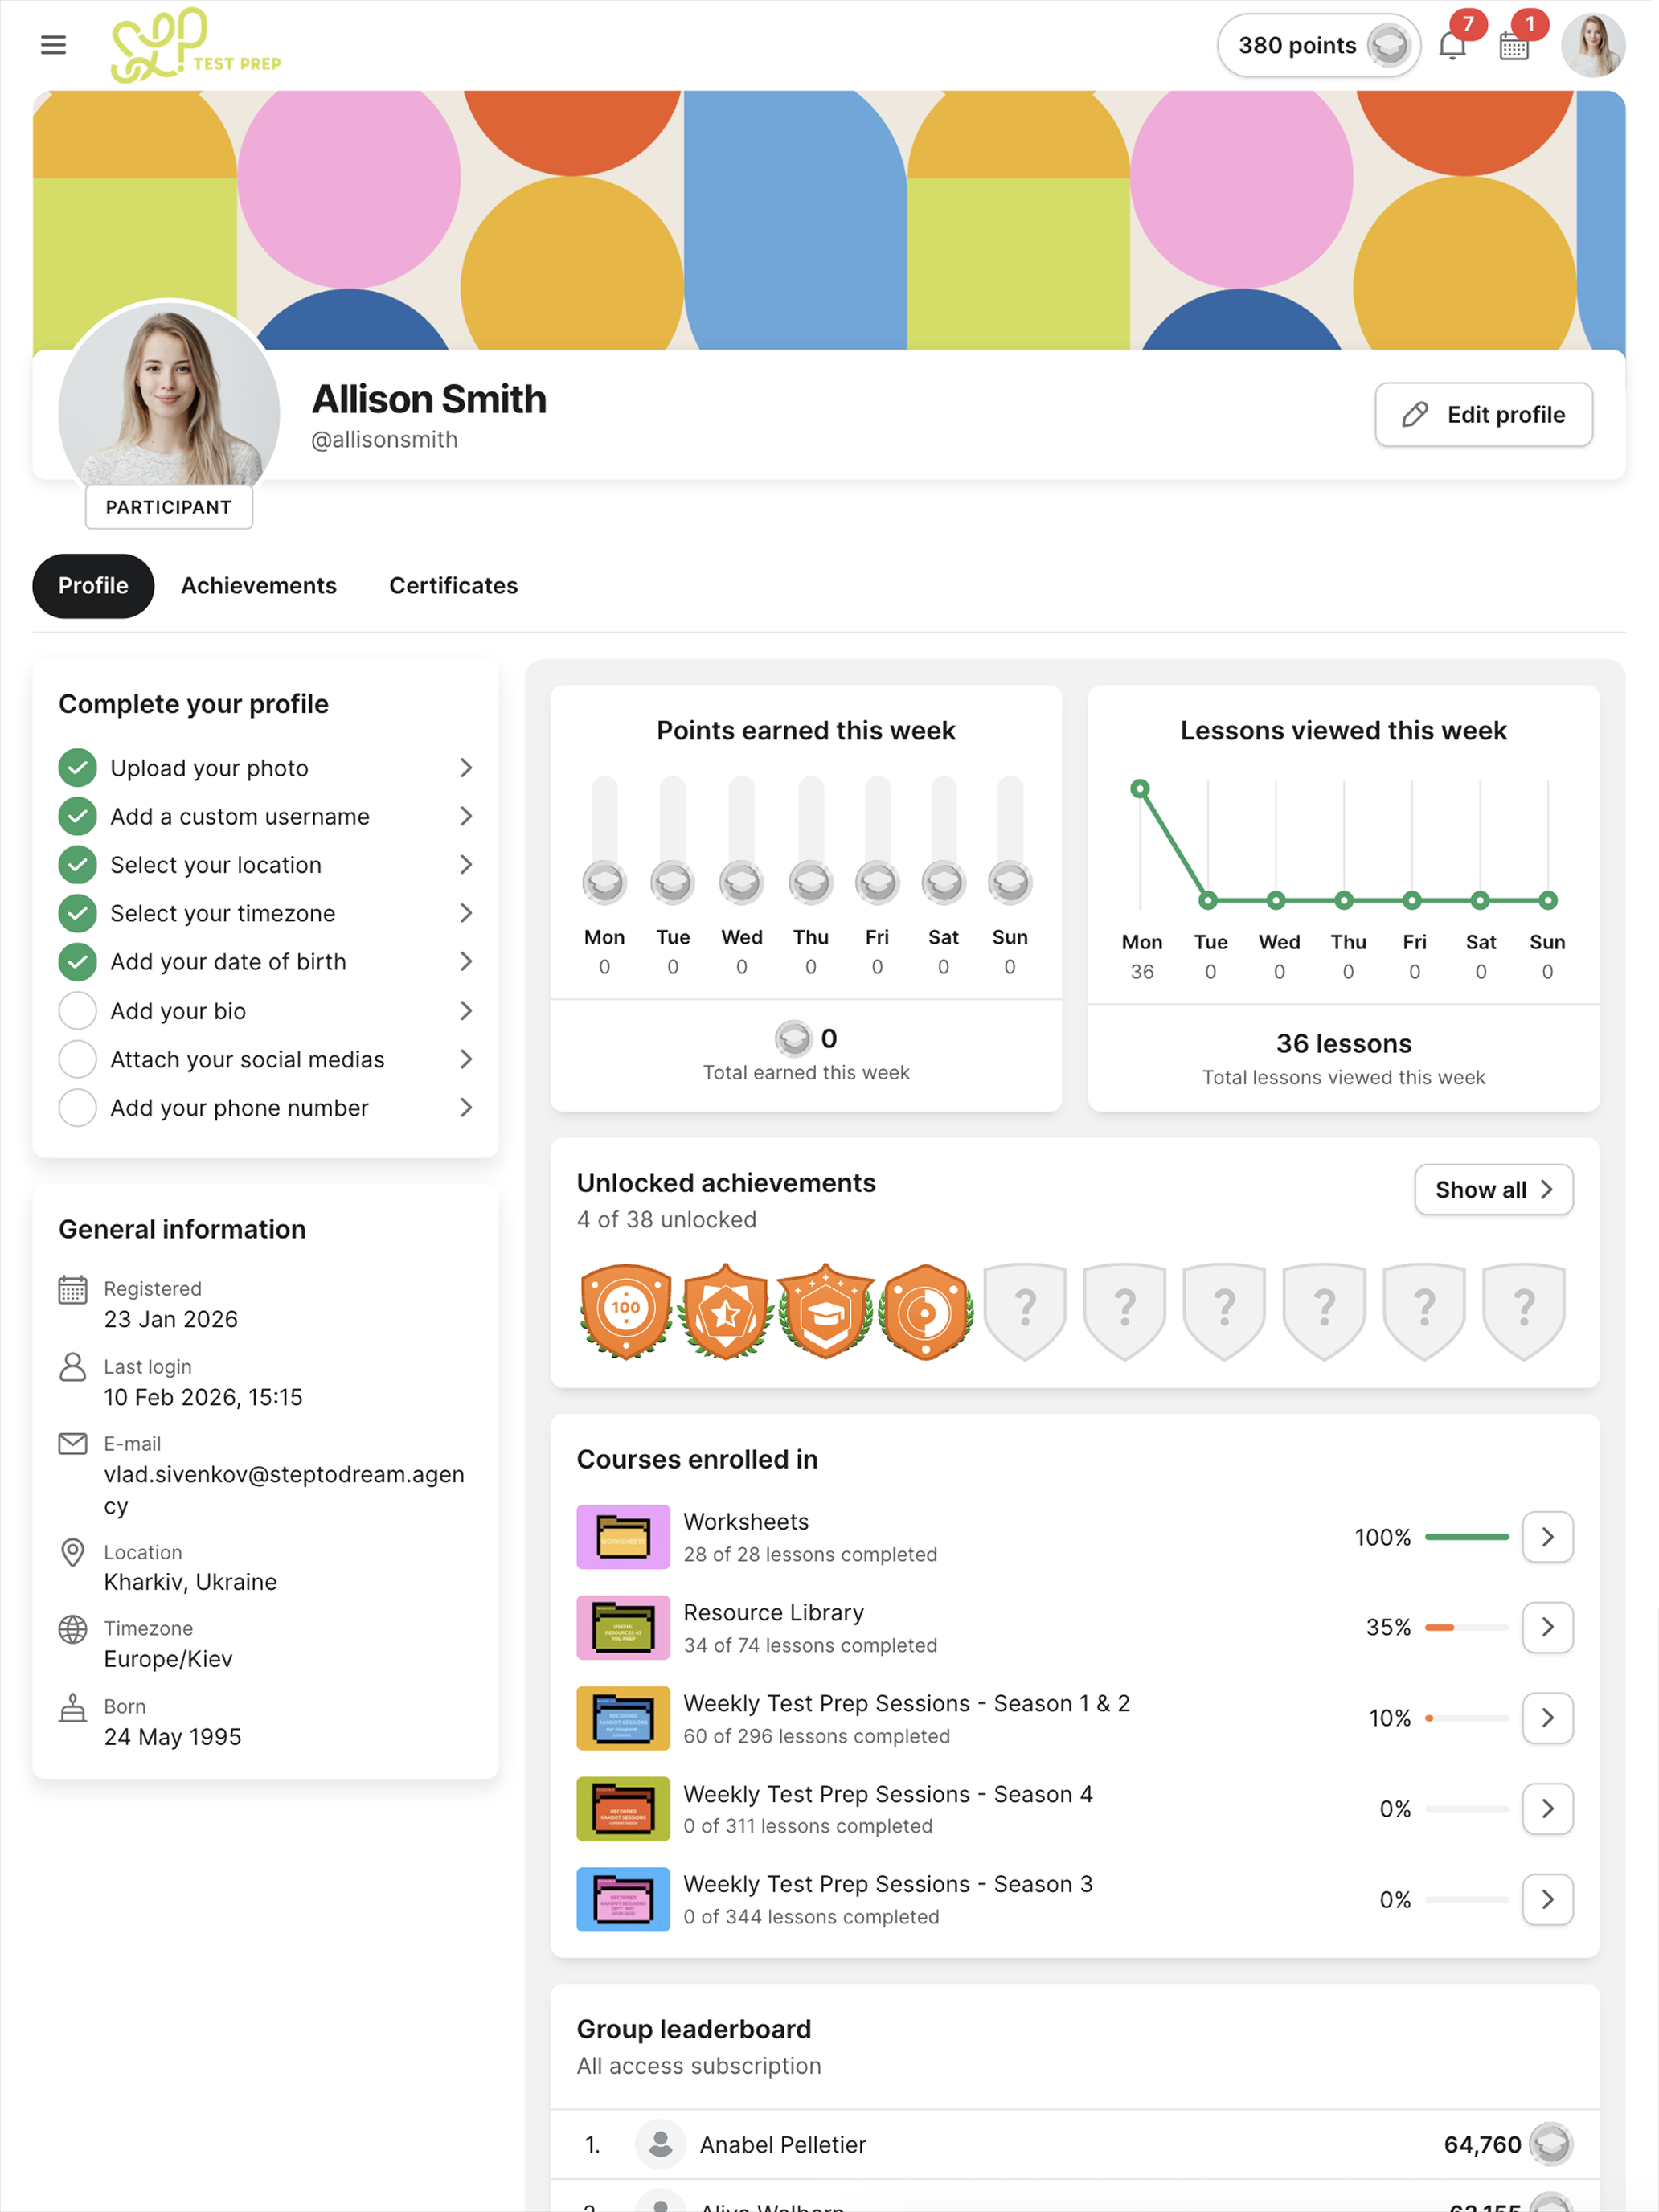Screen dimensions: 1659x2212
Task: Click the 380 points badge
Action: click(x=1318, y=45)
